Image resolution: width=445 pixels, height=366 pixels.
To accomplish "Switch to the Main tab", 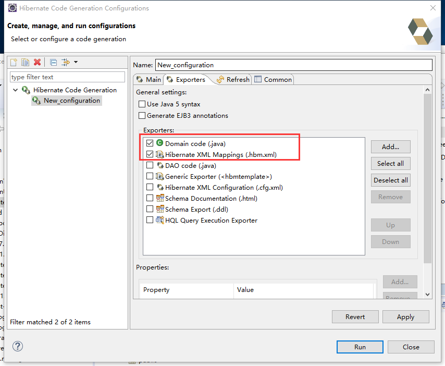I will (x=149, y=79).
